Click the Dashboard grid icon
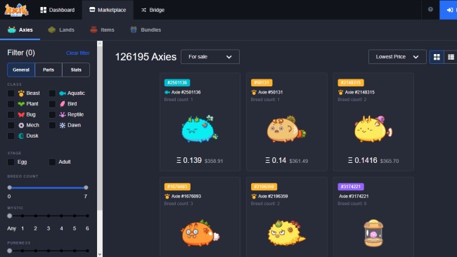Screen dimensions: 457x257 click(x=43, y=10)
